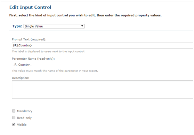Viewport: 194px width, 135px height.
Task: Click the Mandatory label text
Action: pos(25,111)
